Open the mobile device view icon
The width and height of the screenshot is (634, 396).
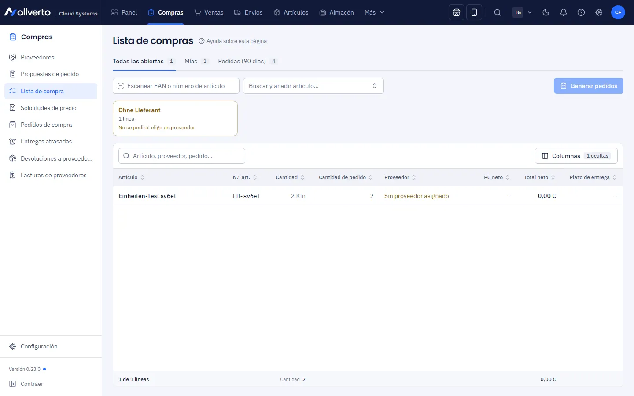click(x=474, y=12)
